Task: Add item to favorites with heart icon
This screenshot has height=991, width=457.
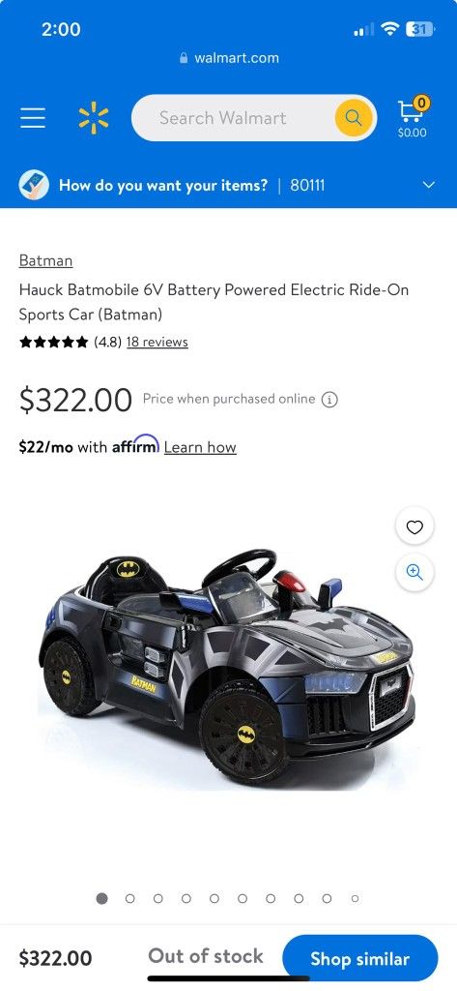Action: pos(414,527)
